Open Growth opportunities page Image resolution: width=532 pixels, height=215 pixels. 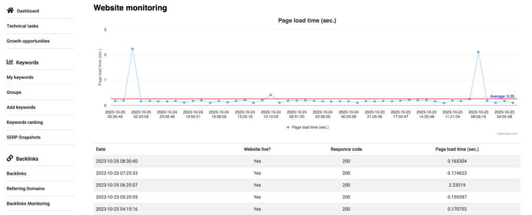click(x=28, y=41)
